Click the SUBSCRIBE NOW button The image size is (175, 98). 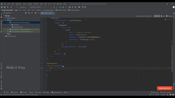click(165, 88)
